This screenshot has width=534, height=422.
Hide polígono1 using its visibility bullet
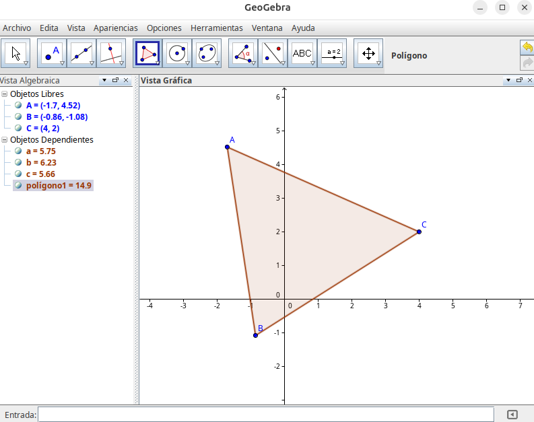(18, 185)
